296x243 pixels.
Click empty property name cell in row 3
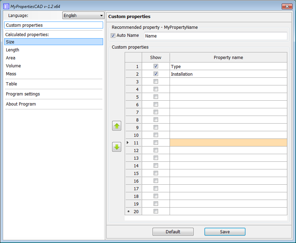click(x=228, y=82)
